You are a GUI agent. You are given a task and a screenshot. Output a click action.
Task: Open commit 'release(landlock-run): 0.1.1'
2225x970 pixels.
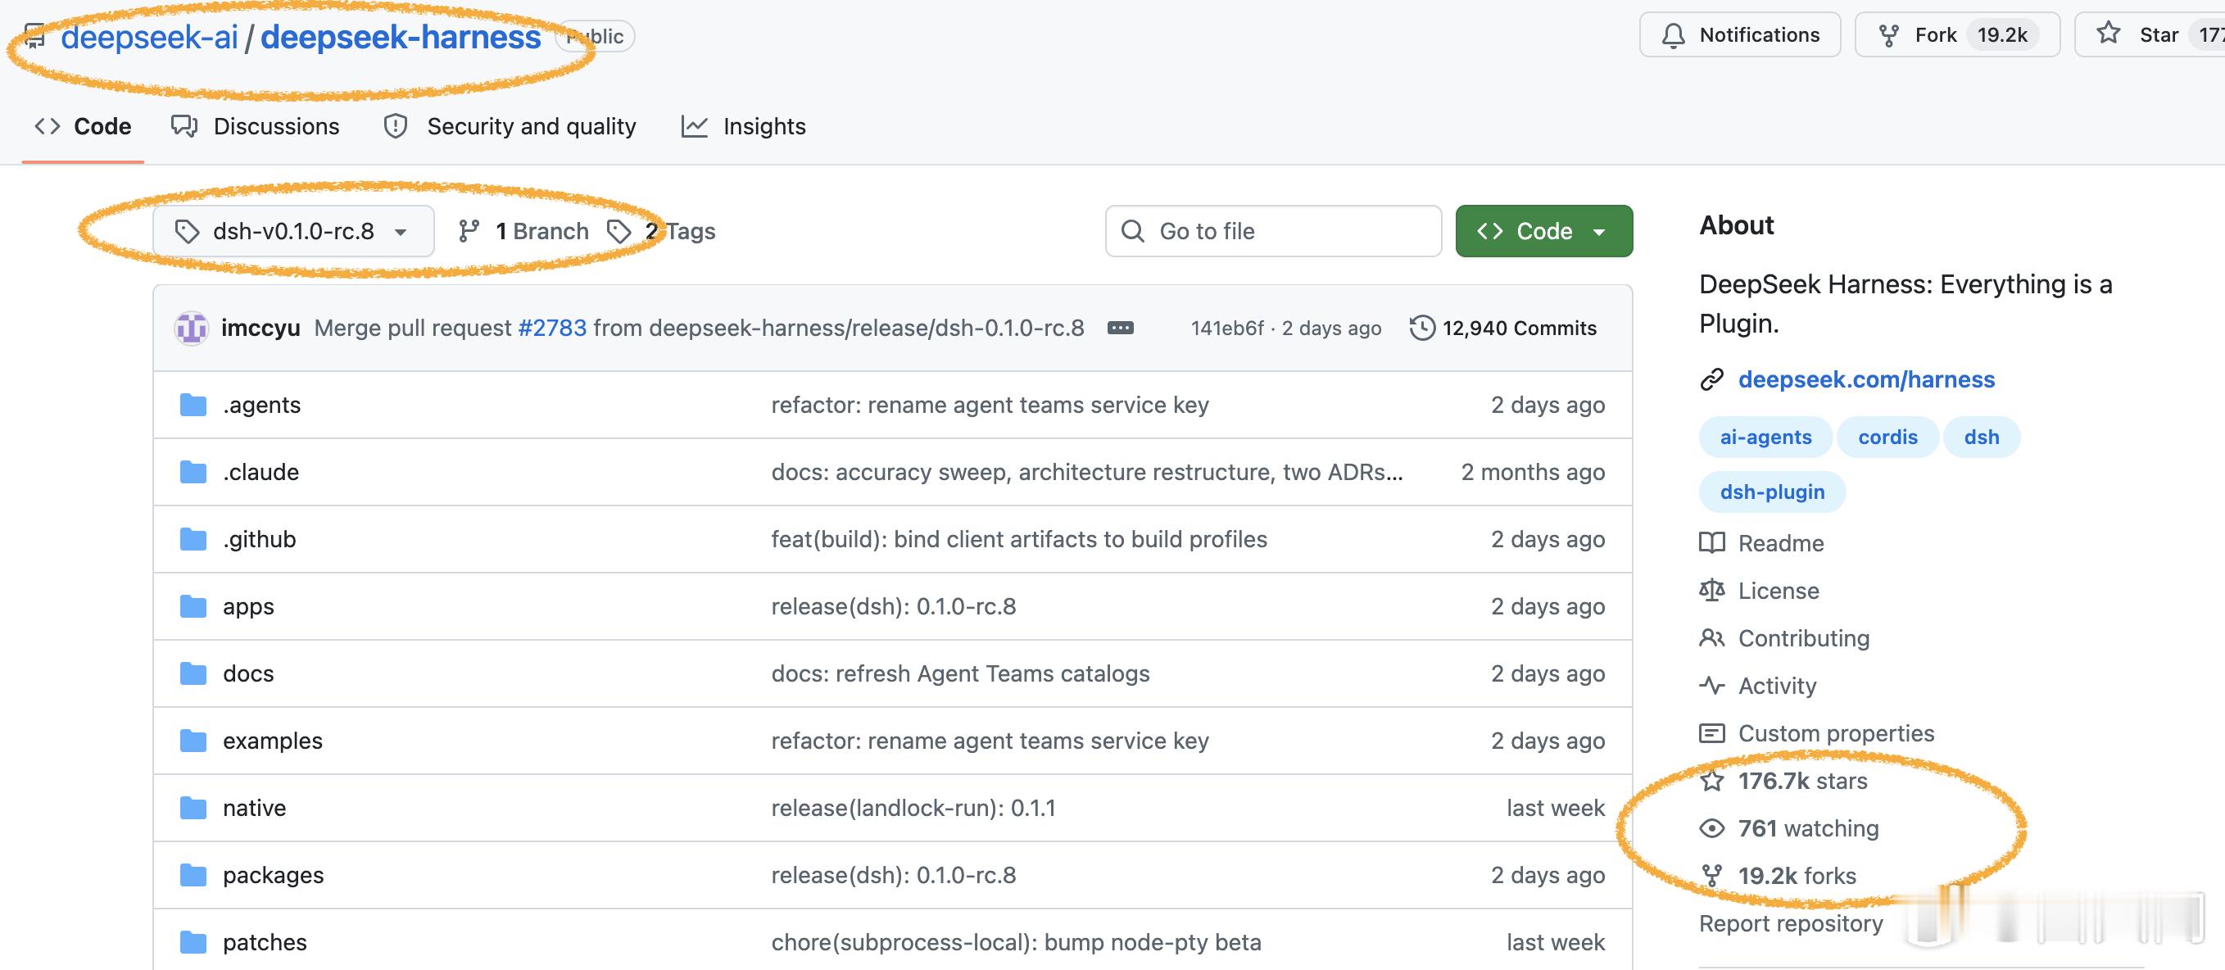pyautogui.click(x=913, y=809)
